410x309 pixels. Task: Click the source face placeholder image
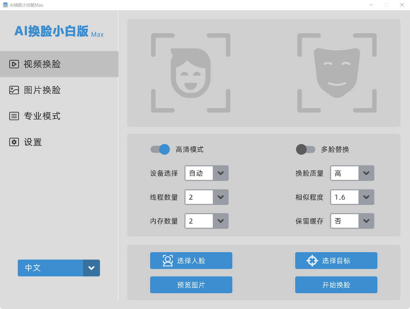(x=191, y=73)
